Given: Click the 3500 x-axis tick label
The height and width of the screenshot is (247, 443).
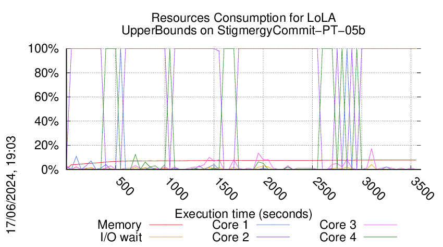Looking at the screenshot, I should [422, 189].
